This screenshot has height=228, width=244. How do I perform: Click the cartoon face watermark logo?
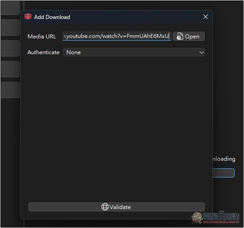coord(197,218)
